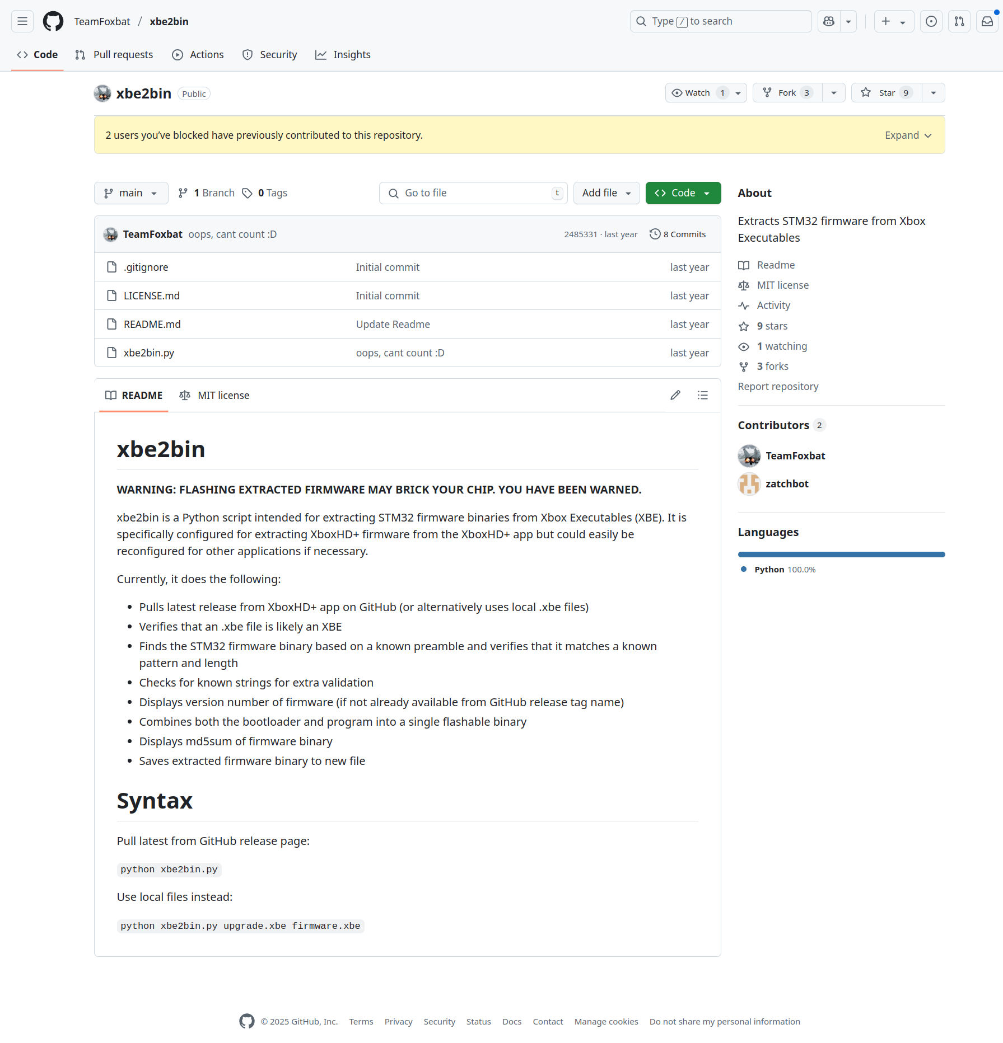Switch to the Pull requests tab
The width and height of the screenshot is (1003, 1043).
point(114,55)
